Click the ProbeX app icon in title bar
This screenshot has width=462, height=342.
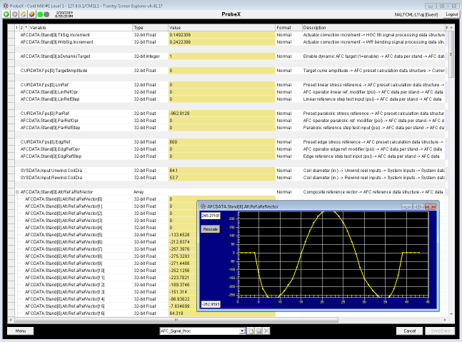point(6,6)
